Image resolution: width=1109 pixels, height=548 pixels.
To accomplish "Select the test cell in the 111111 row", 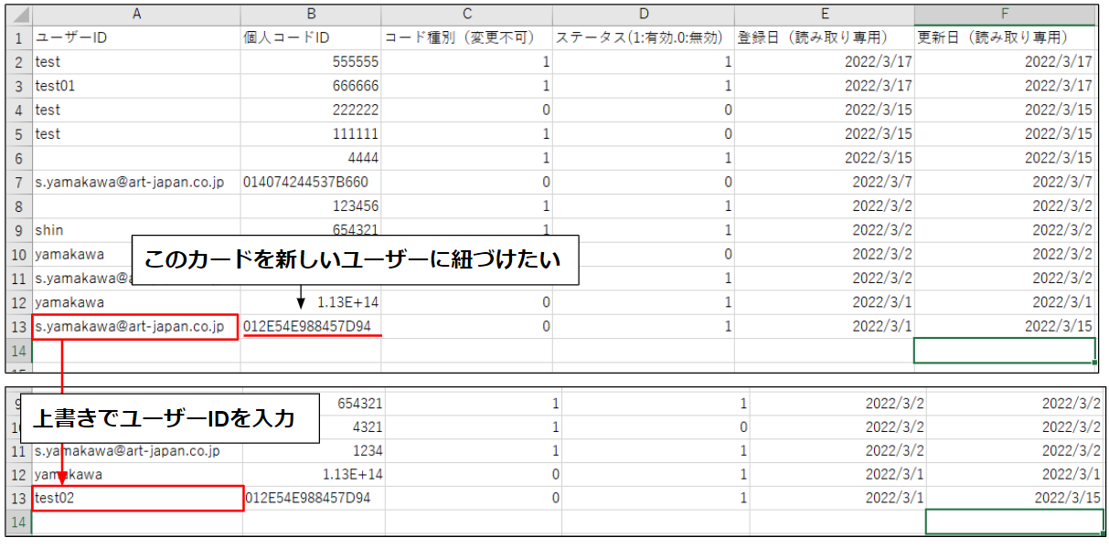I will (x=137, y=133).
